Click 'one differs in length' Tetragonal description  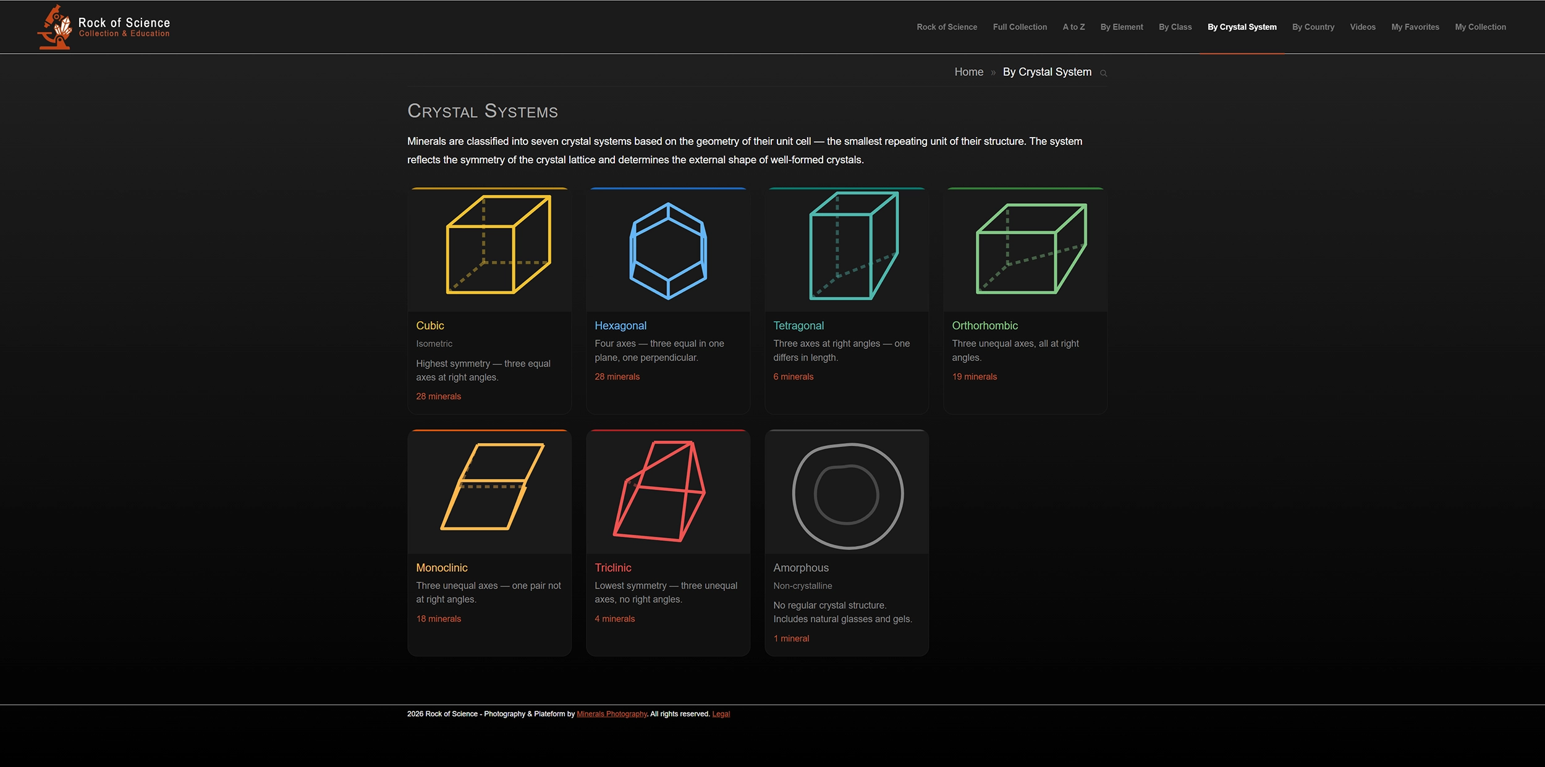841,351
